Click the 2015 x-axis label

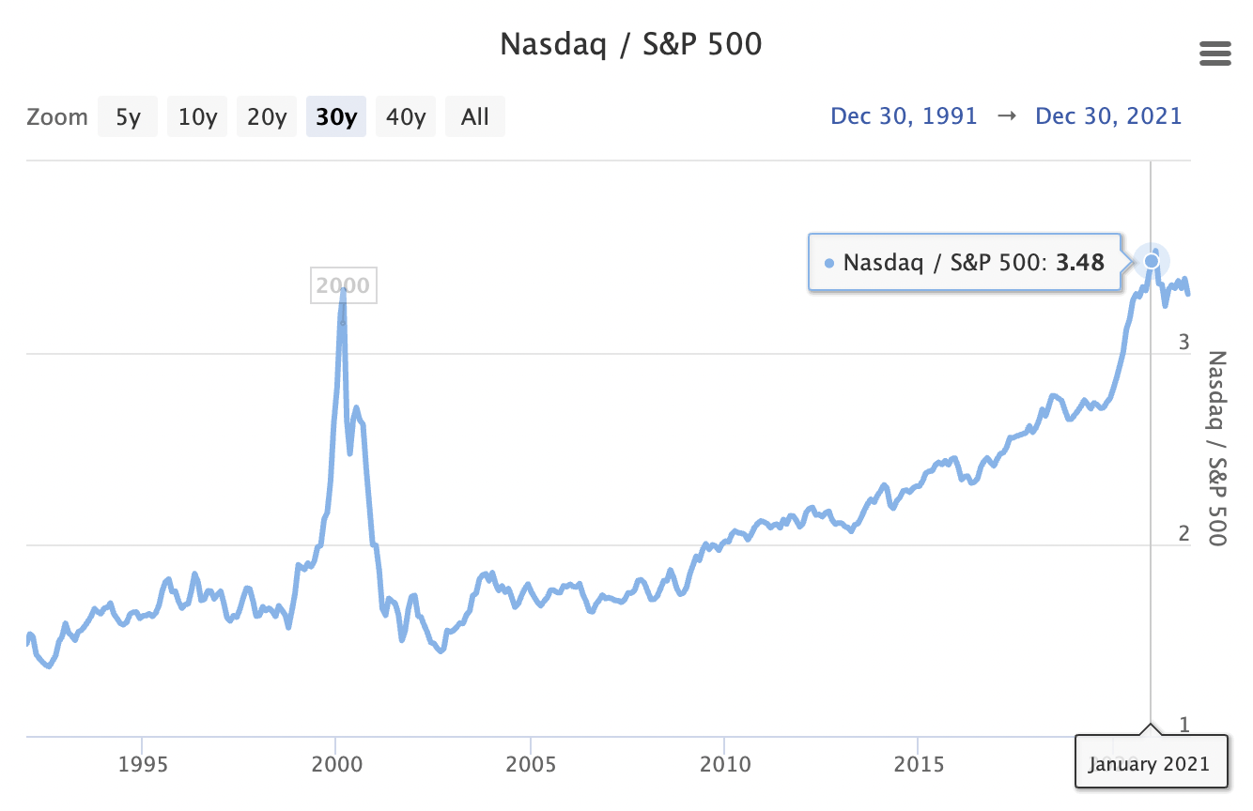919,763
